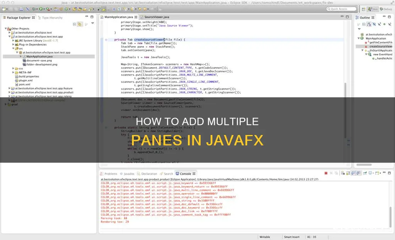Minimize the Package Explorer view
Screen dimensions: 395x240
87,17
